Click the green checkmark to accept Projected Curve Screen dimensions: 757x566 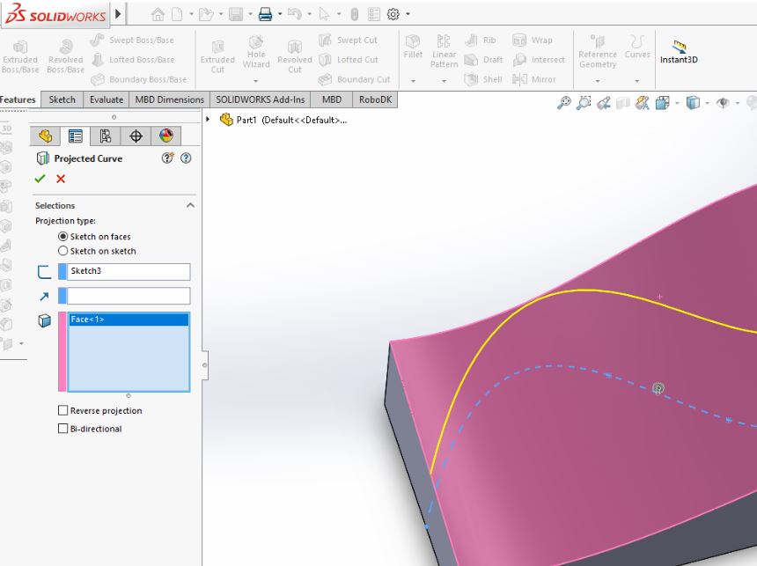40,179
